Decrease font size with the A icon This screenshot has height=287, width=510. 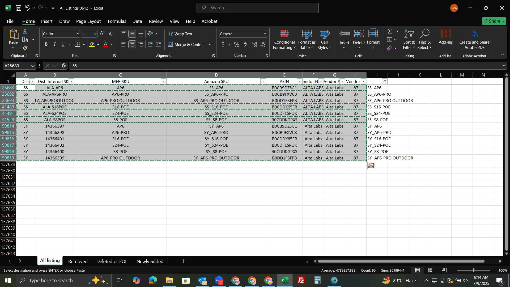tap(111, 34)
